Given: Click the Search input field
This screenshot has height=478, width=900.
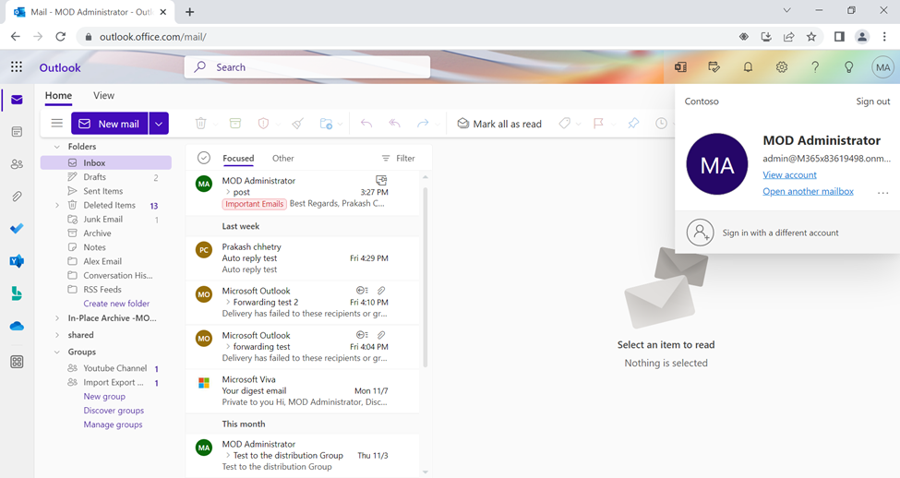Looking at the screenshot, I should coord(307,67).
